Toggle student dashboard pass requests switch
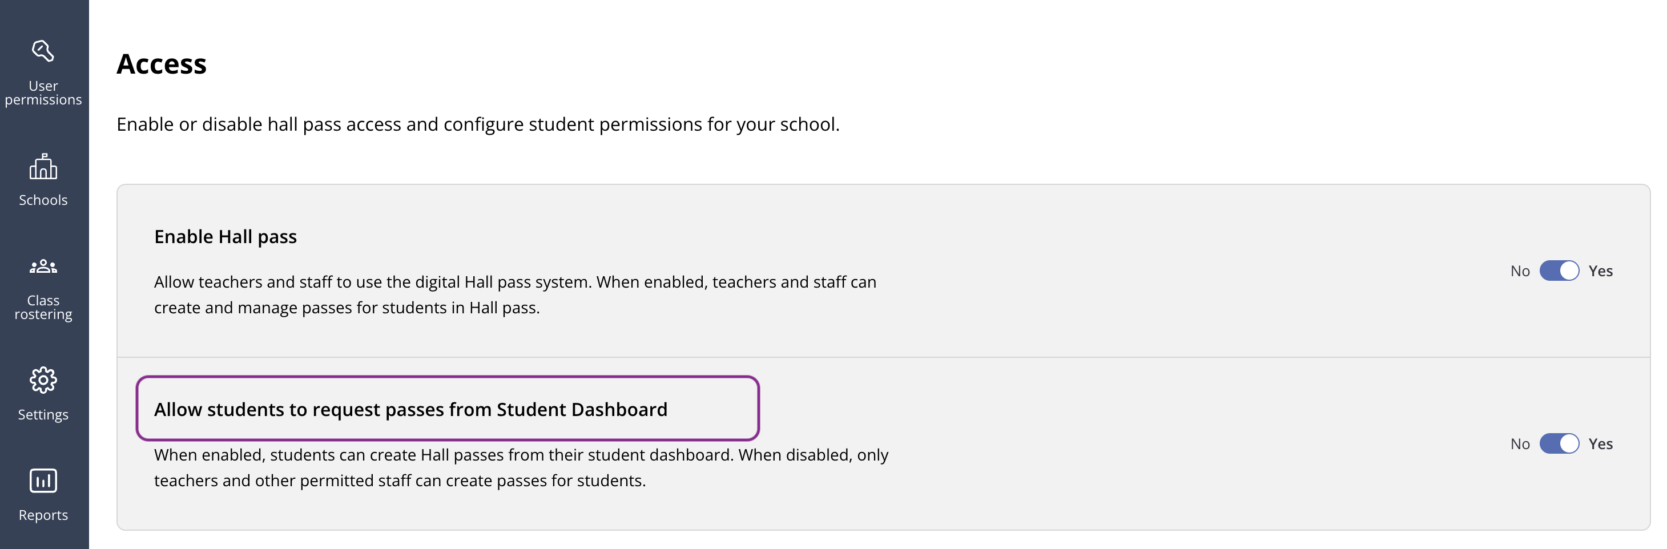 tap(1559, 443)
